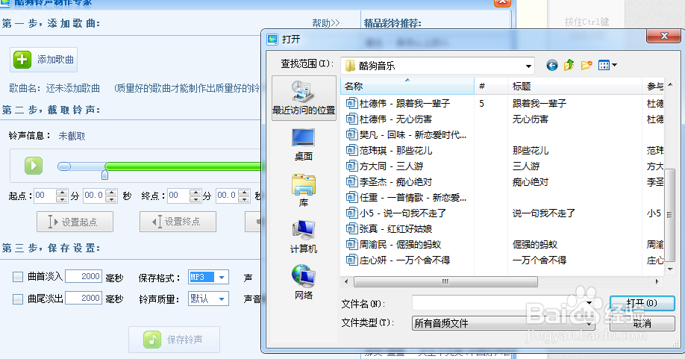Sort by the Name (名称) column header

click(407, 87)
